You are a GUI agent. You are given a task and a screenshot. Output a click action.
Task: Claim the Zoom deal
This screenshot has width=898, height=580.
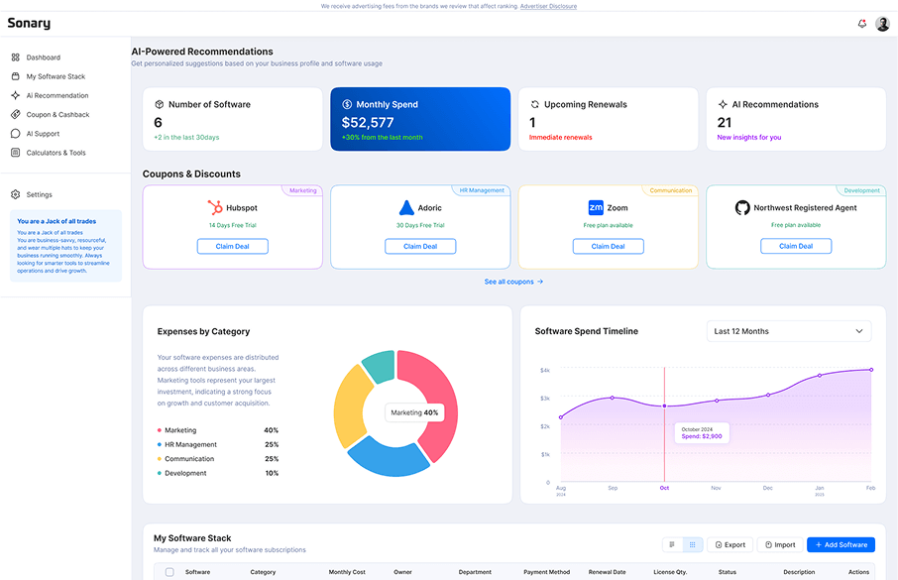pyautogui.click(x=608, y=246)
